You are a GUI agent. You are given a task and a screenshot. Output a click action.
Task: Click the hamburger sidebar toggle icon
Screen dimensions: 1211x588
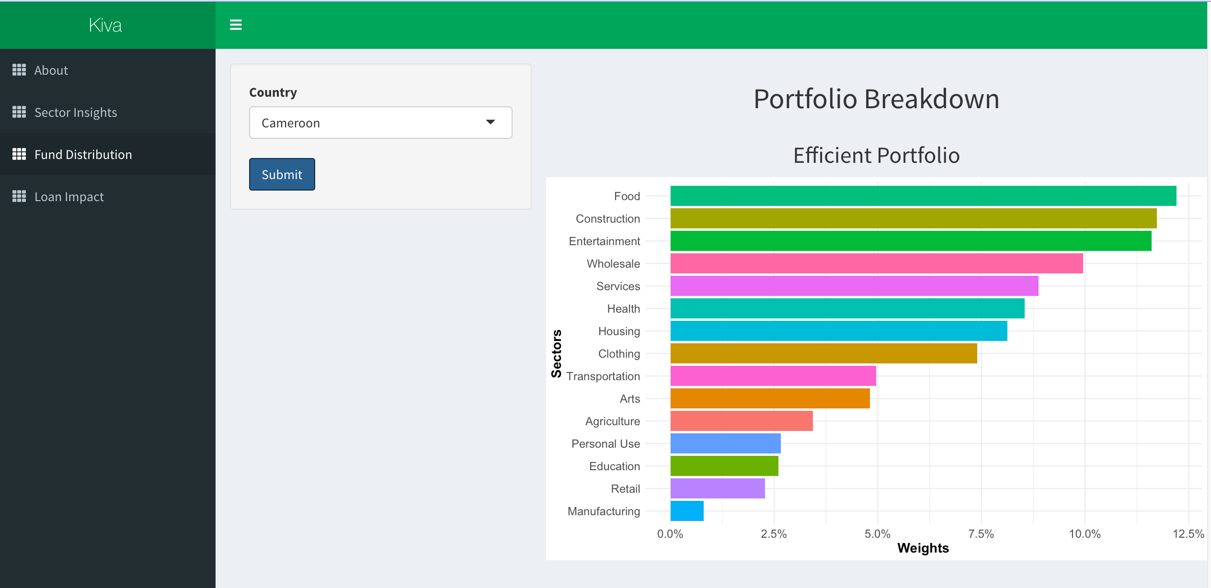tap(236, 24)
